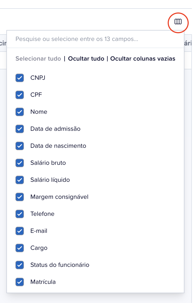Select Ocultar colunas vazias option
This screenshot has width=194, height=303.
[x=143, y=59]
